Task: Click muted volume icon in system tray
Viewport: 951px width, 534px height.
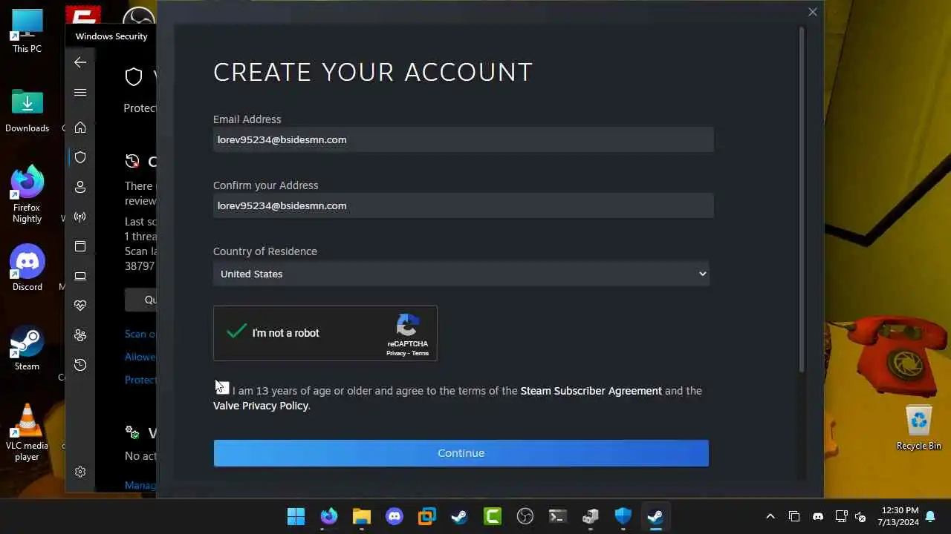Action: 860,516
